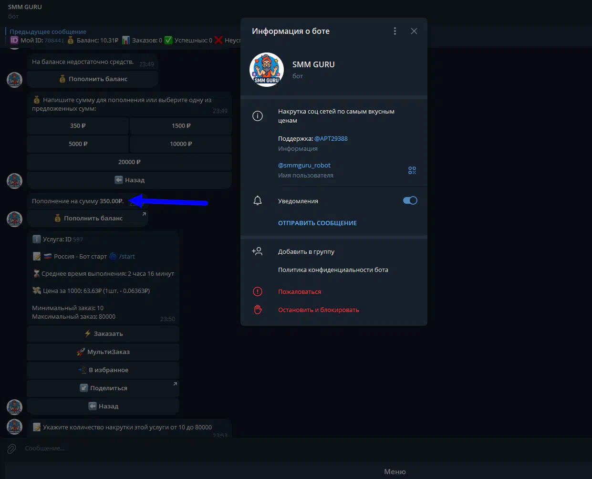Choose the 350 ₽ top-up amount
This screenshot has height=479, width=592.
pos(78,126)
